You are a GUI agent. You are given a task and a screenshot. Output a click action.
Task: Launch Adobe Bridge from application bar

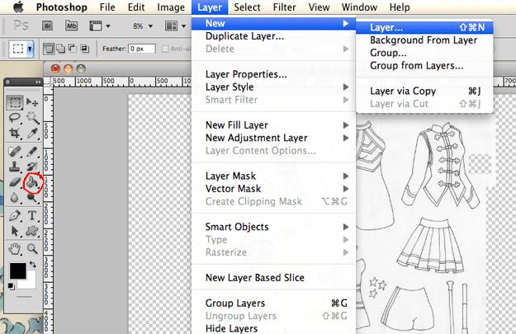[x=48, y=26]
